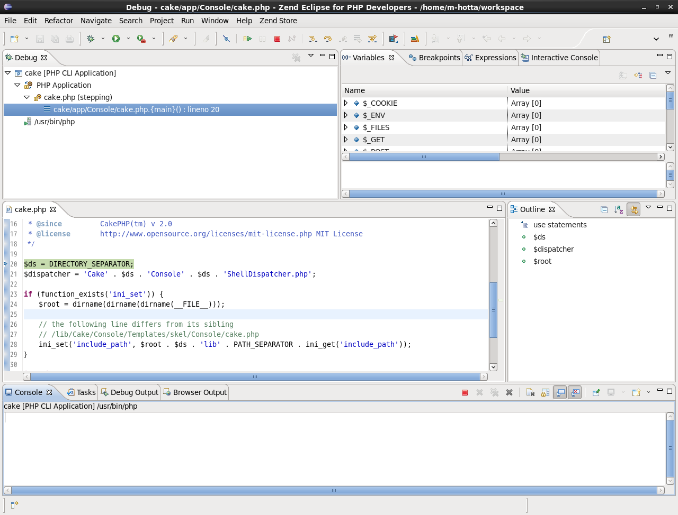Toggle show console when standard error changes
The width and height of the screenshot is (678, 515).
pos(575,392)
